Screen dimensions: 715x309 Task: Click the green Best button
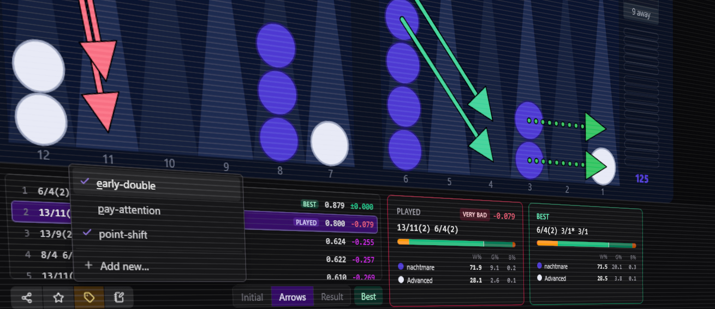click(368, 296)
